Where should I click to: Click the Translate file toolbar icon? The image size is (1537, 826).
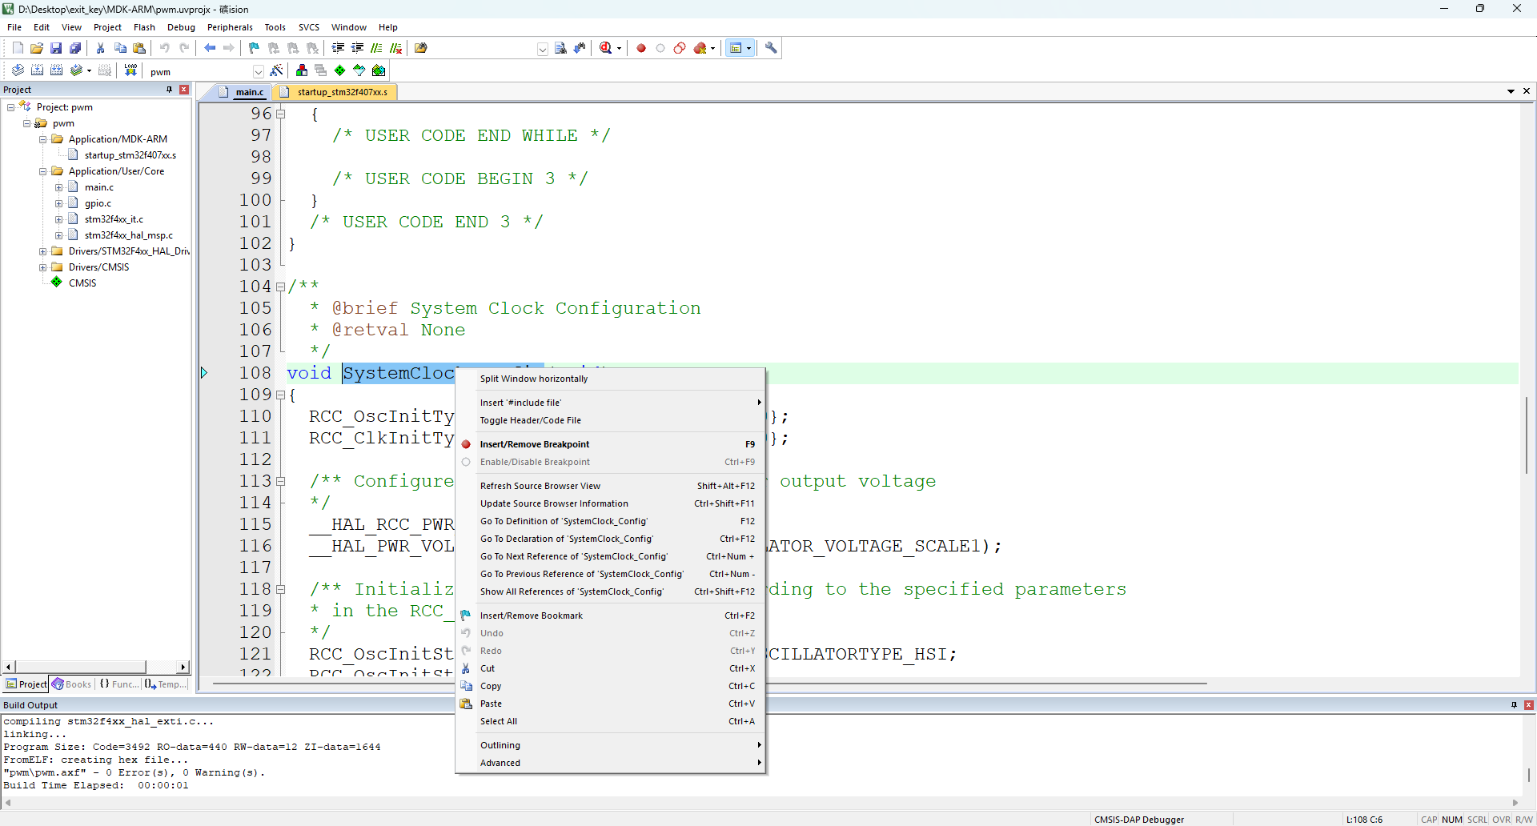point(18,70)
